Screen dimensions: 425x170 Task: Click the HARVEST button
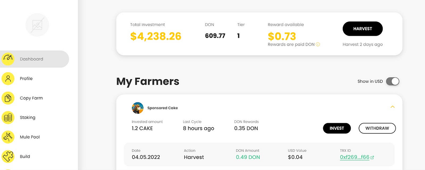pyautogui.click(x=363, y=29)
